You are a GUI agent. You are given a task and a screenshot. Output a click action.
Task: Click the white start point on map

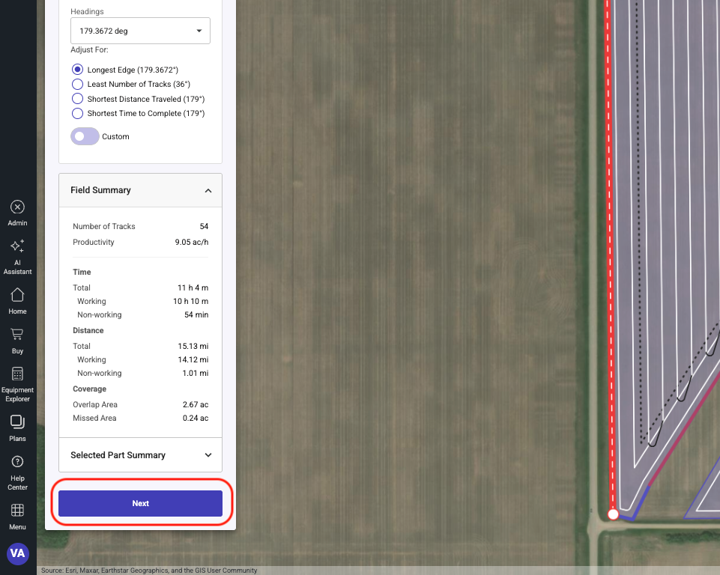click(x=613, y=514)
